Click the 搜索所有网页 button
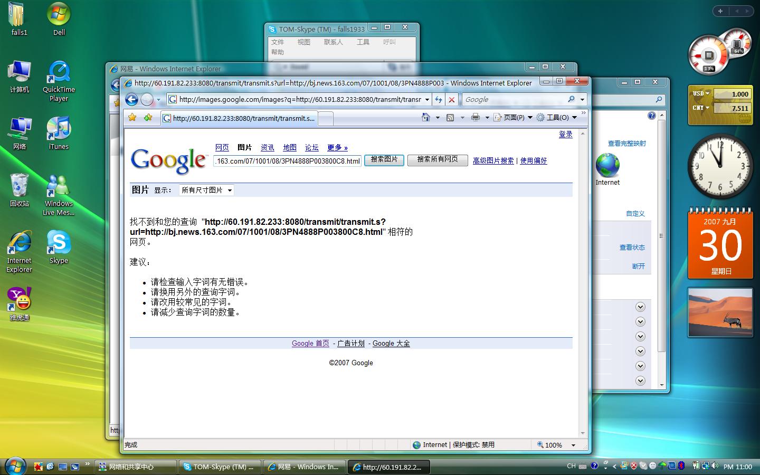The height and width of the screenshot is (475, 760). pos(438,160)
